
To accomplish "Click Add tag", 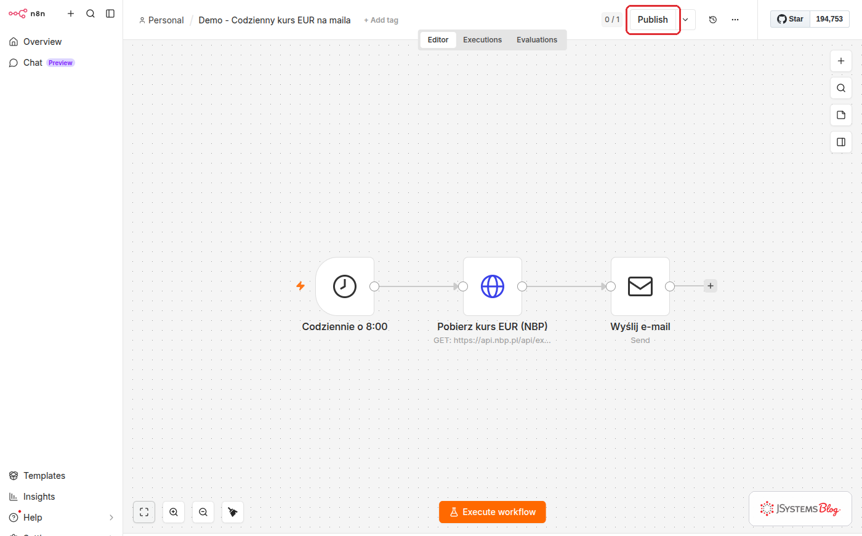I will tap(381, 20).
